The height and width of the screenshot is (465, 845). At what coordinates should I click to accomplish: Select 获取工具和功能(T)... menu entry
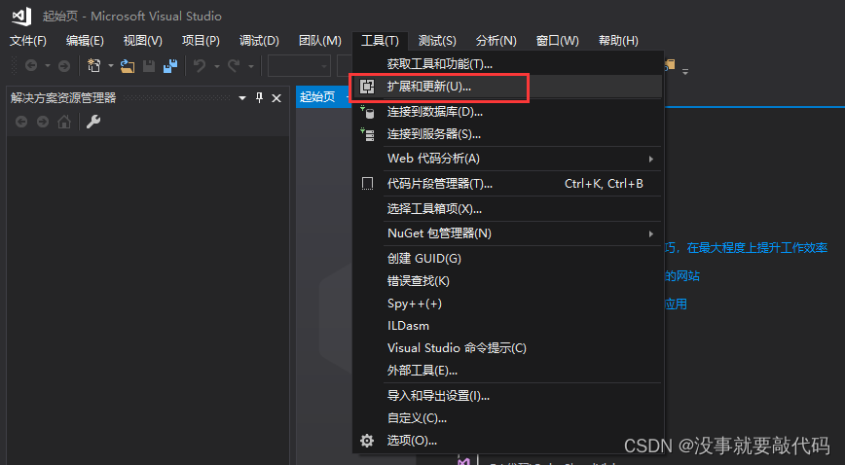point(508,64)
